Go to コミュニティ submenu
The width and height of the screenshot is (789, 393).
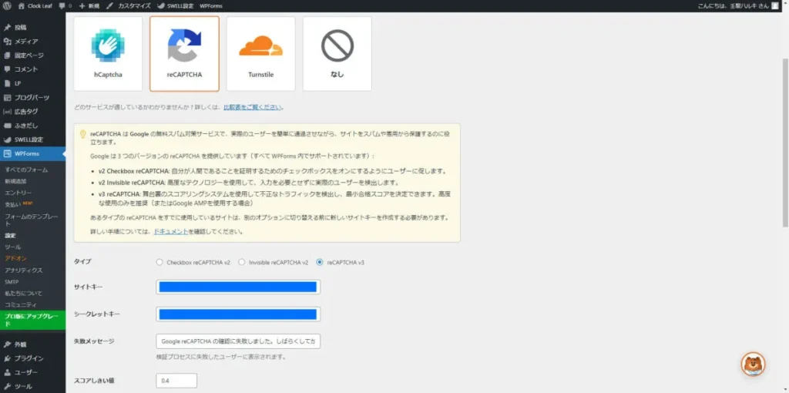21,305
